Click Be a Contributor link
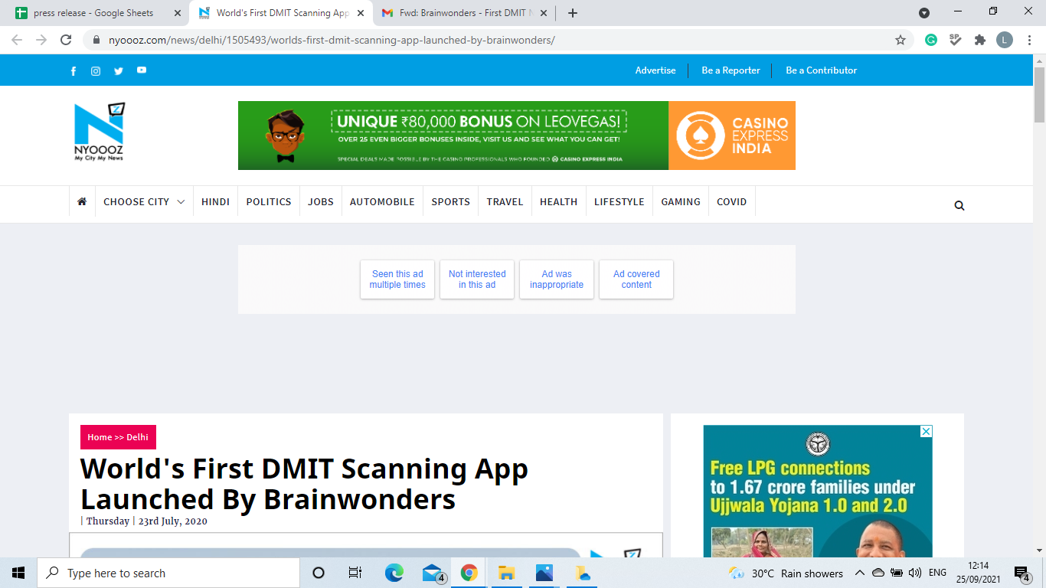 (822, 70)
